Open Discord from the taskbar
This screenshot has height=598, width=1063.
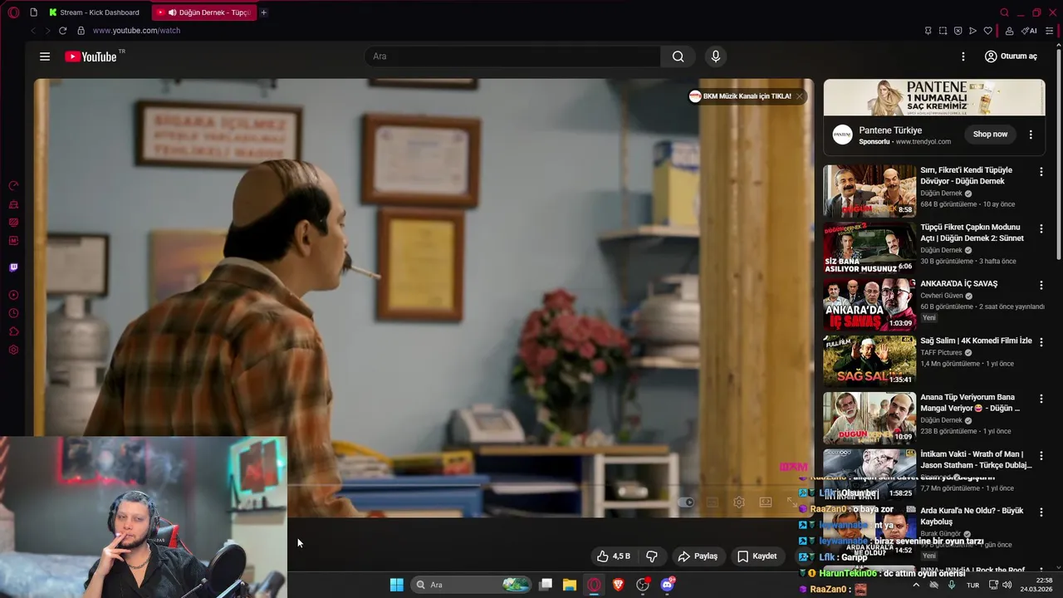(667, 585)
